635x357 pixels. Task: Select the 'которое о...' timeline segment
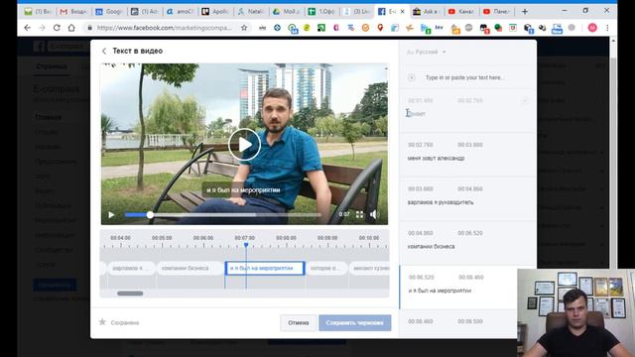(326, 269)
